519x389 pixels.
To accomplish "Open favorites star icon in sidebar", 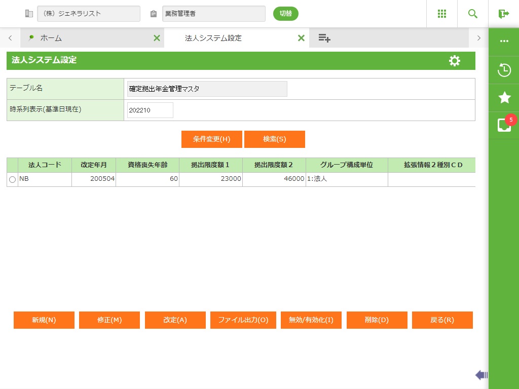I will point(504,98).
